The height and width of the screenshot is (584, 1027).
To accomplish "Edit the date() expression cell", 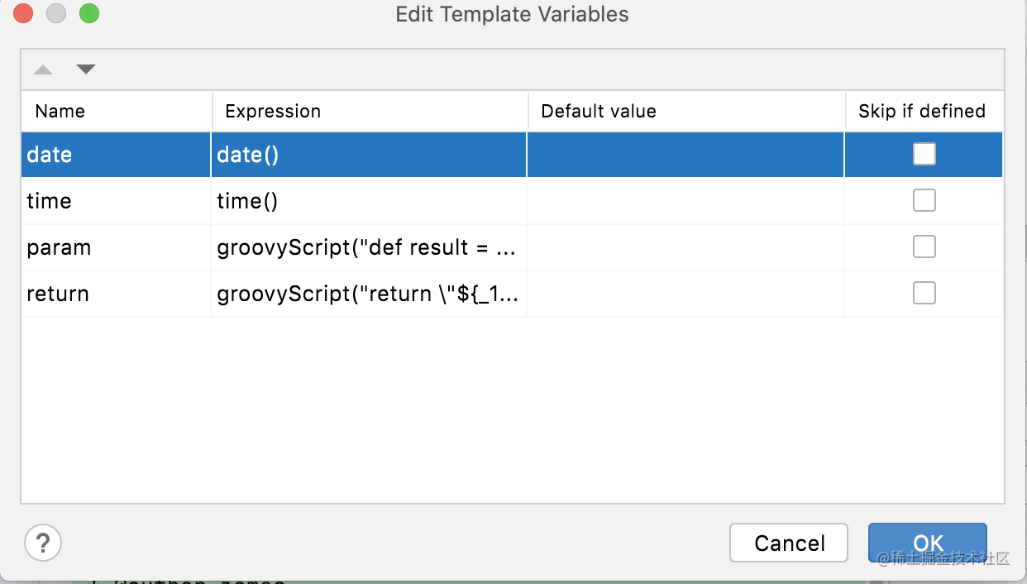I will tap(369, 155).
